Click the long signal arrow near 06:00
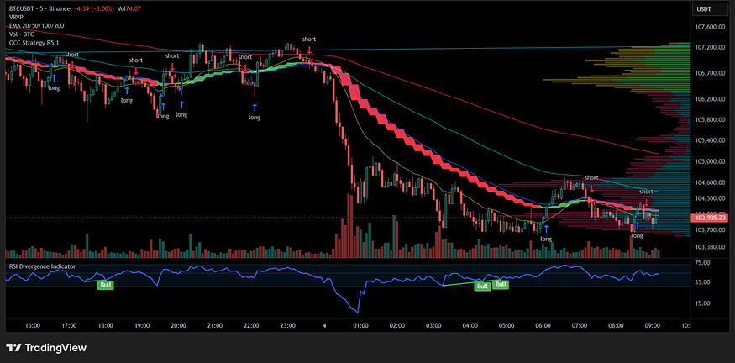 546,228
